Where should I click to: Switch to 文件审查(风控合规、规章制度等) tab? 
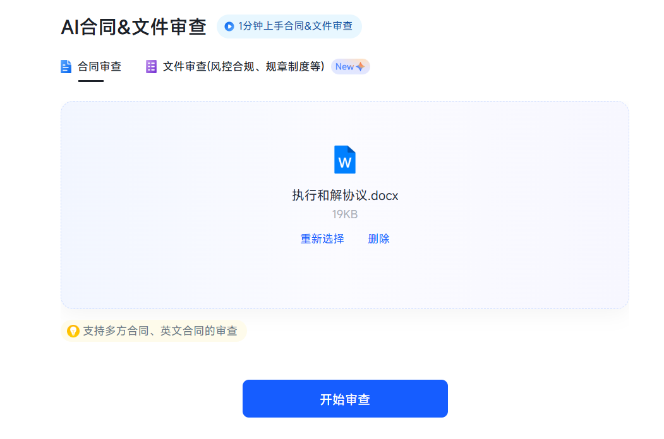click(243, 67)
